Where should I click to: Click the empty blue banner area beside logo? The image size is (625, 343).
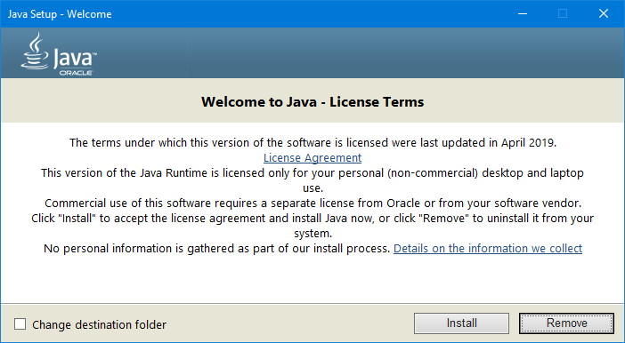[x=359, y=52]
